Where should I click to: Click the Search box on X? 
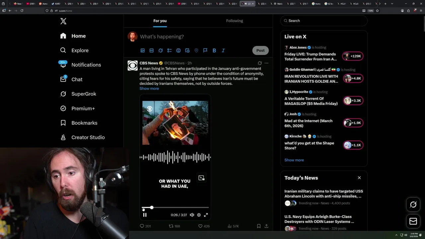[324, 21]
